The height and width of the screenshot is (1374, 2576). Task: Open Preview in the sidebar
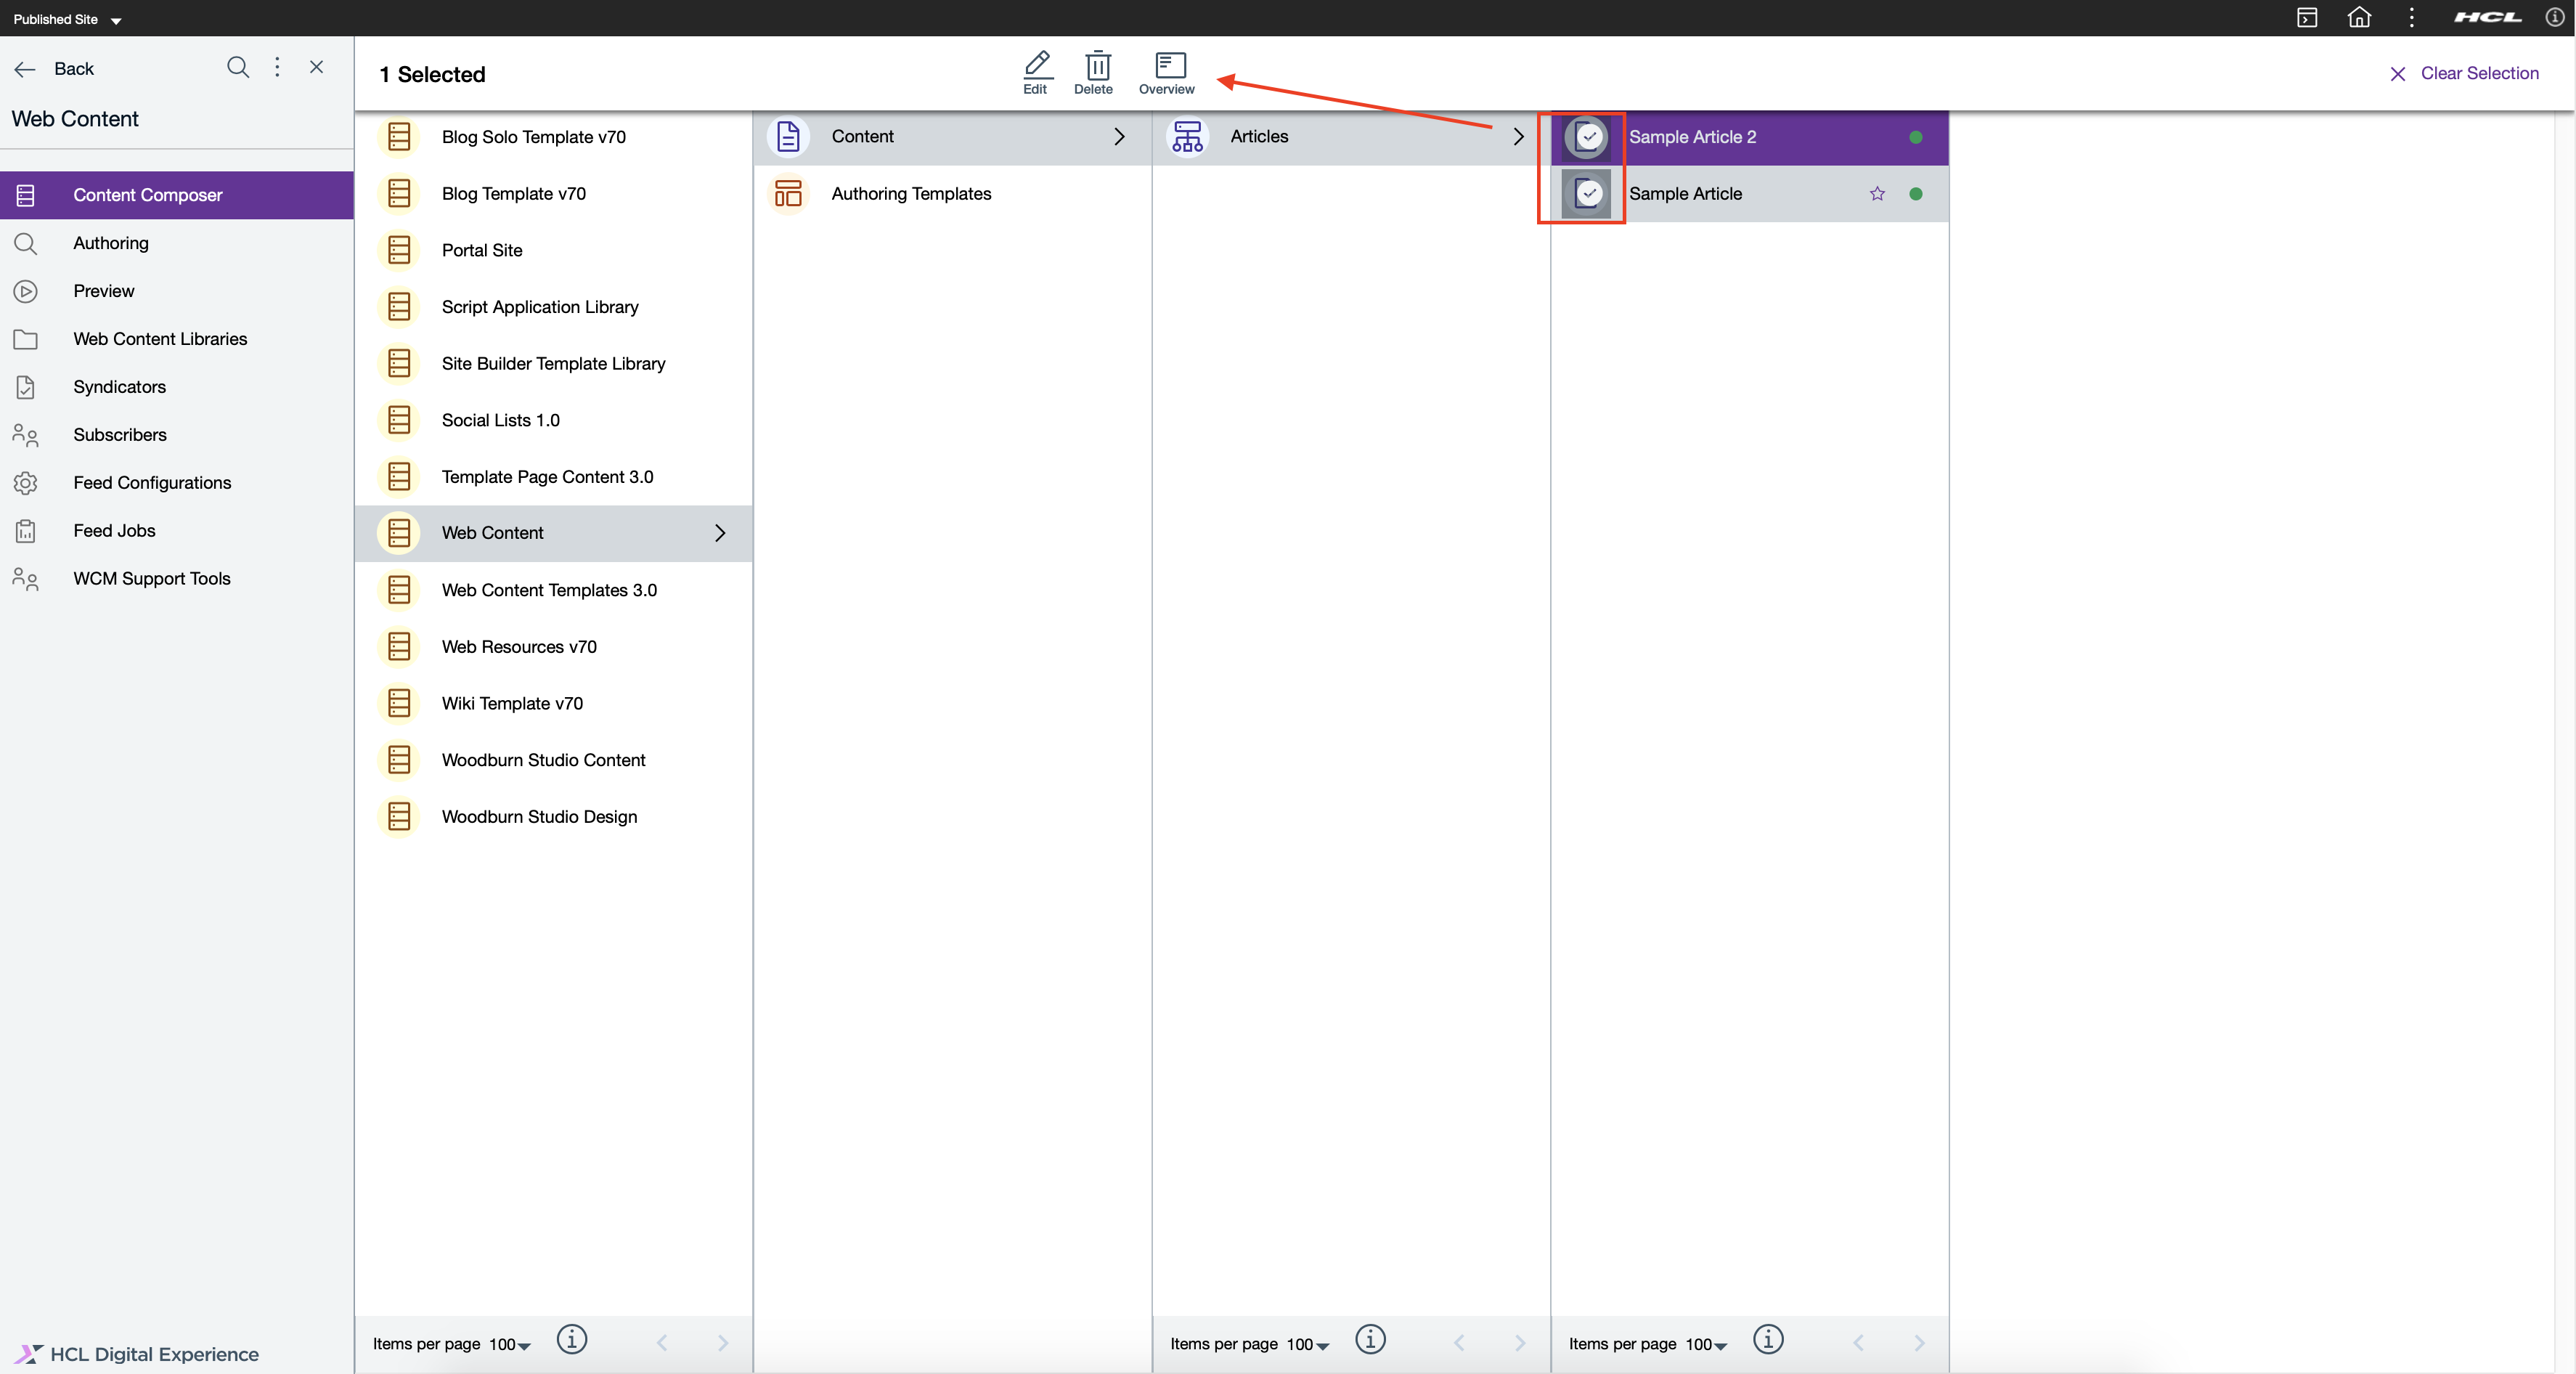(x=177, y=291)
